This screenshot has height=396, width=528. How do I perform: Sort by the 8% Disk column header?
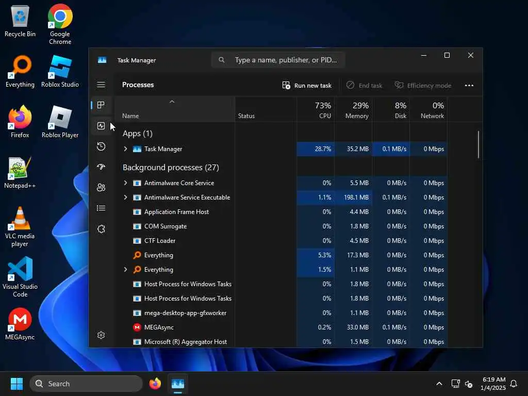391,110
